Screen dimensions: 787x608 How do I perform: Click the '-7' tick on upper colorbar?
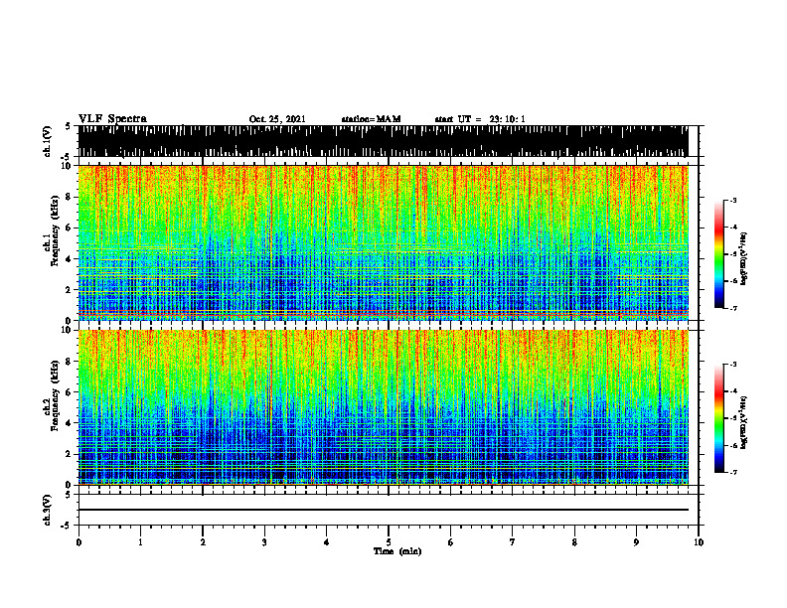[x=733, y=308]
